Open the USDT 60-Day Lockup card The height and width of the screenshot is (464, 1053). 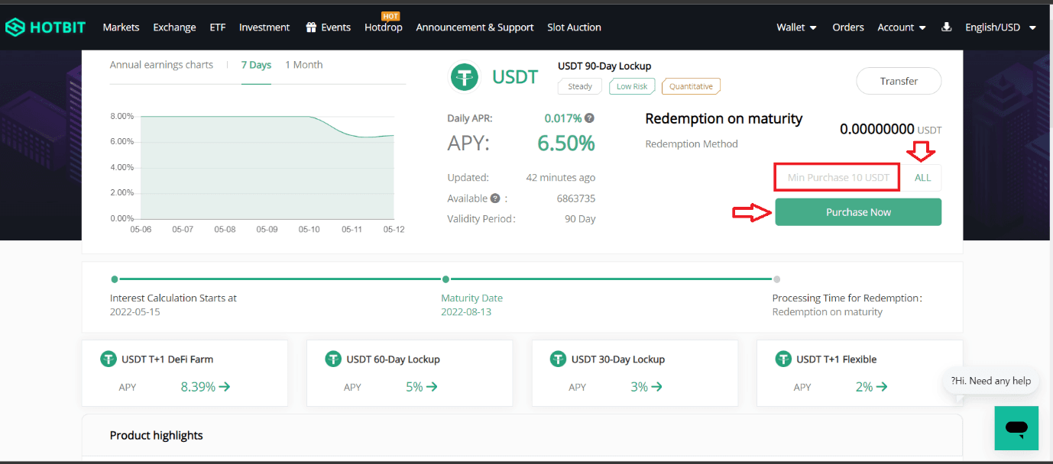point(410,373)
